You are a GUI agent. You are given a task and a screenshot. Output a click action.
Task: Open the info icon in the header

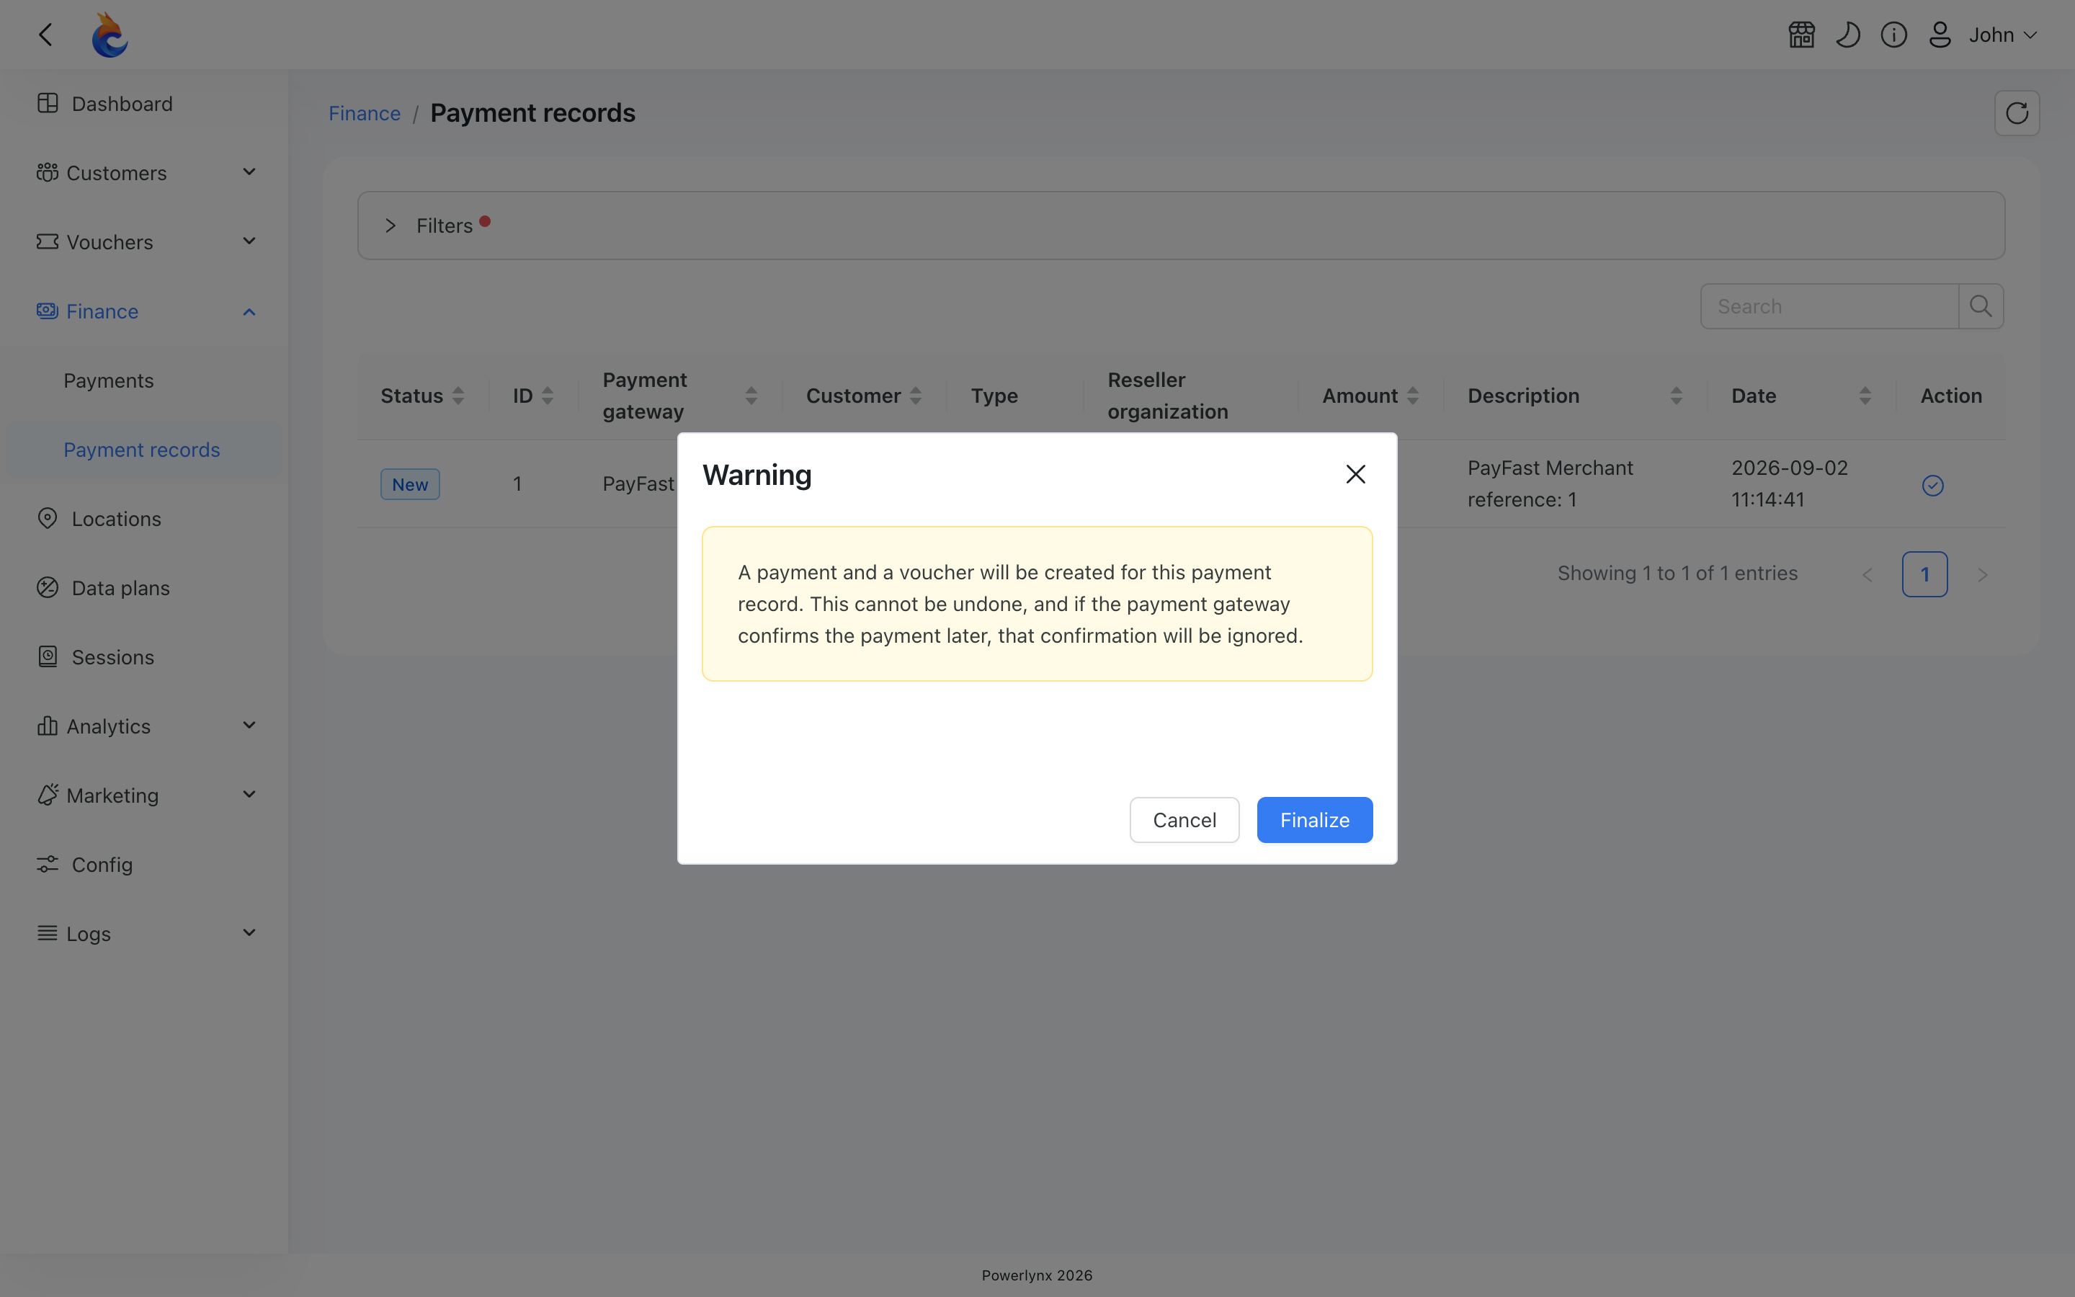tap(1894, 35)
